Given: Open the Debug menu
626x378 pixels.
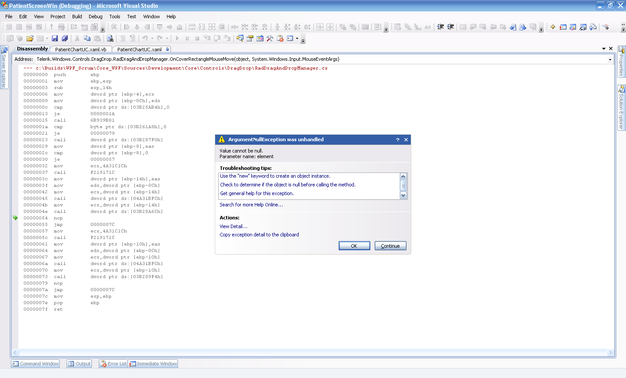Looking at the screenshot, I should (96, 17).
